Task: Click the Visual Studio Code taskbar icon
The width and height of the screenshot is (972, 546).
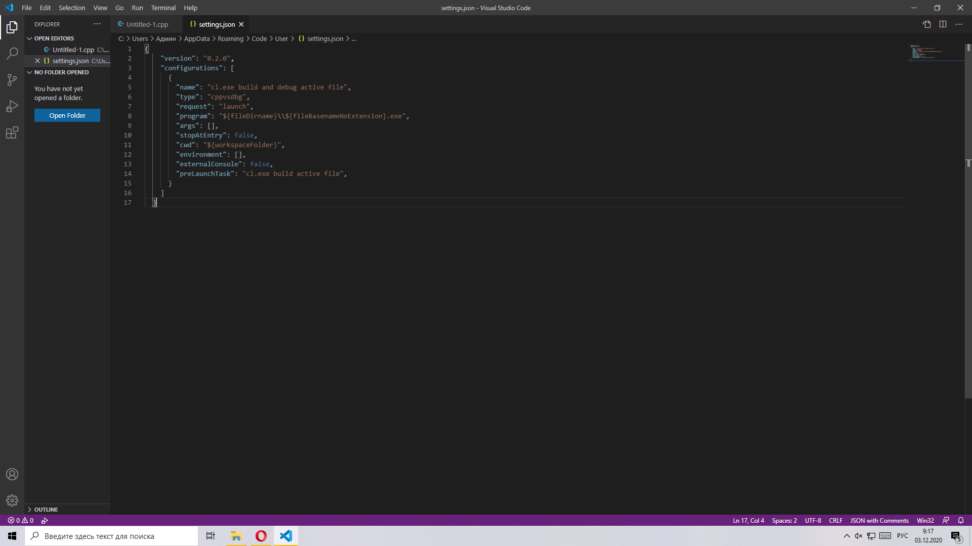Action: point(286,536)
